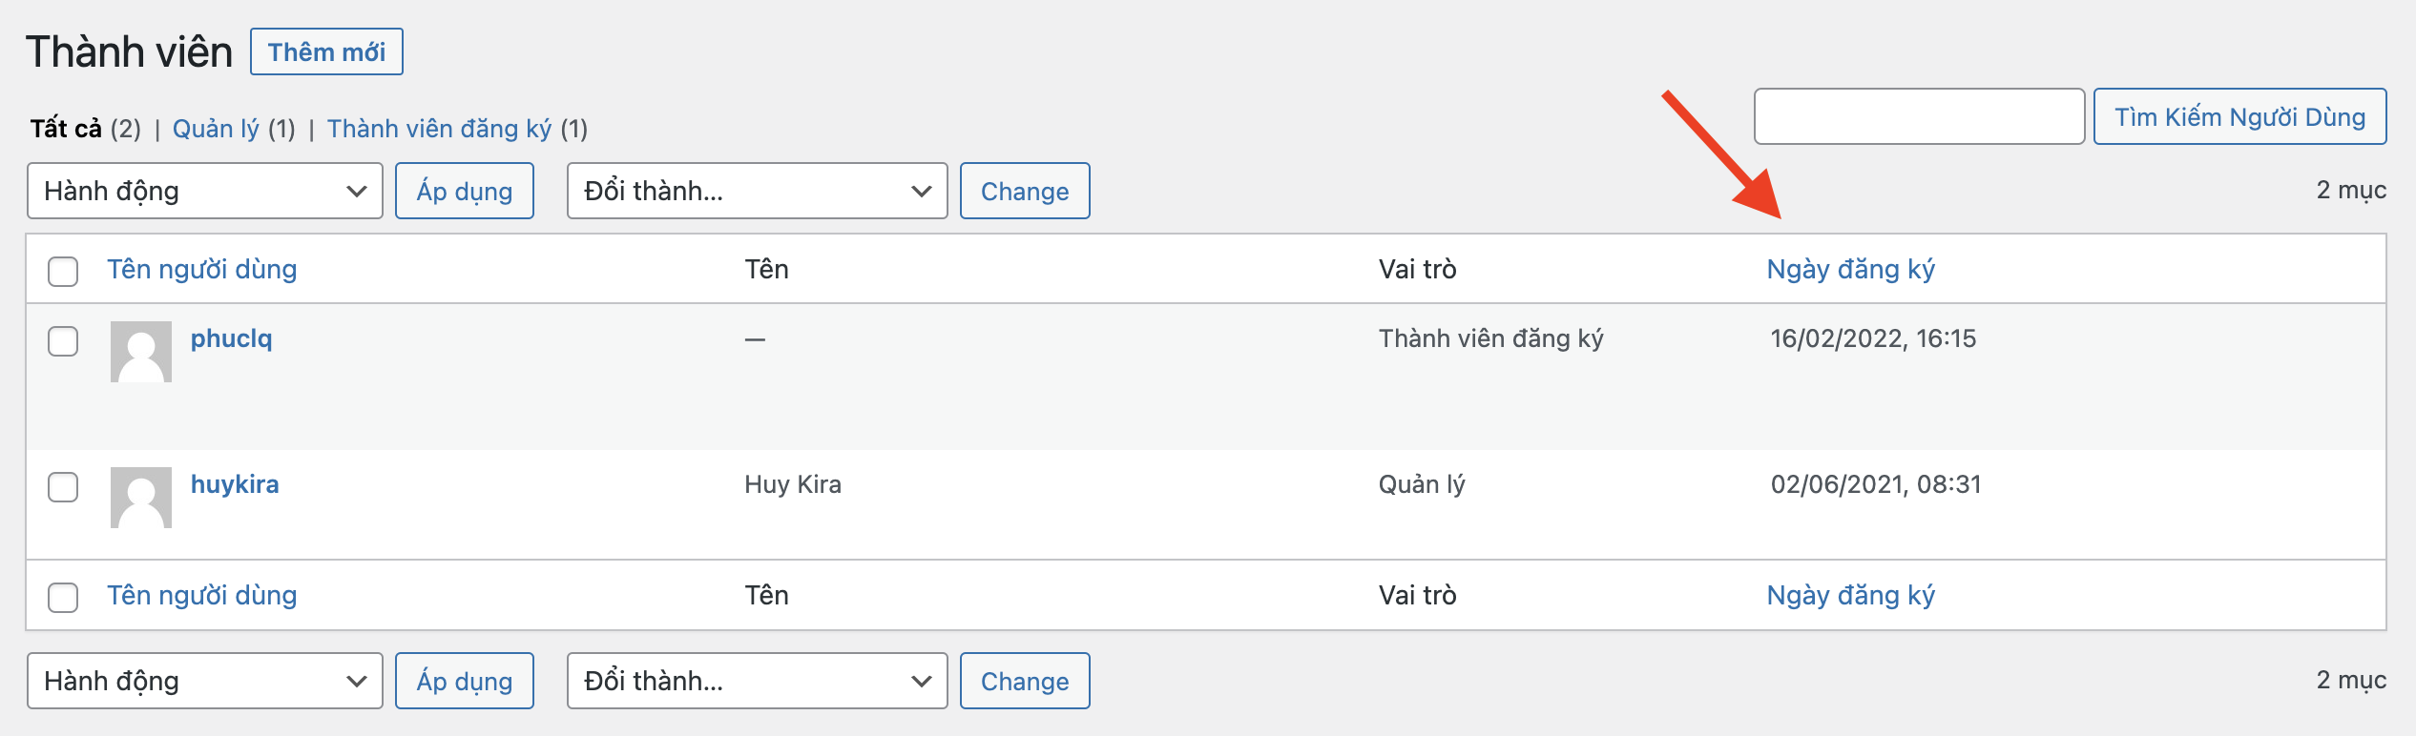The height and width of the screenshot is (736, 2416).
Task: Open the bottom 'Đổi thành...' dropdown
Action: tap(755, 681)
